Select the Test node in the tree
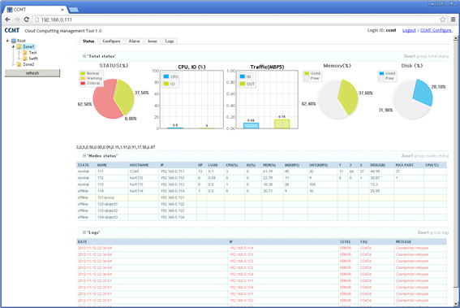This screenshot has width=460, height=308. tap(32, 53)
